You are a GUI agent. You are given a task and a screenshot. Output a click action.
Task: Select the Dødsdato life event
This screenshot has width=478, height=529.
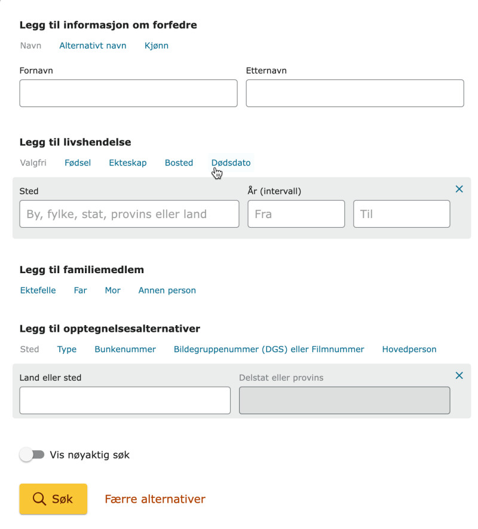(x=231, y=163)
